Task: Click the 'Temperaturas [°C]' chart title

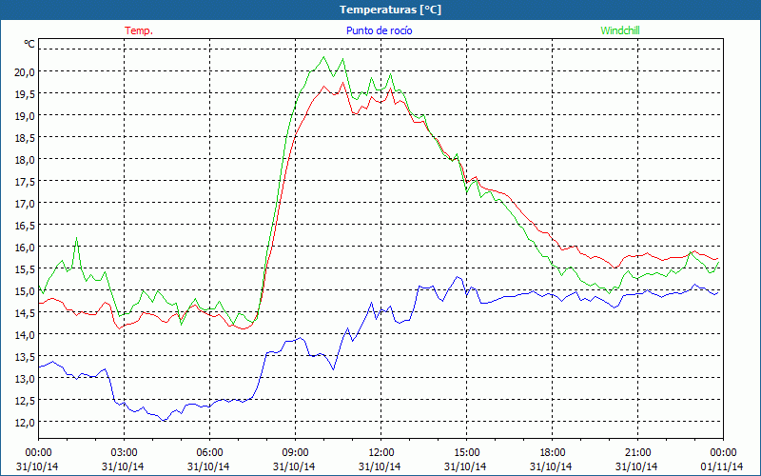Action: click(x=390, y=10)
